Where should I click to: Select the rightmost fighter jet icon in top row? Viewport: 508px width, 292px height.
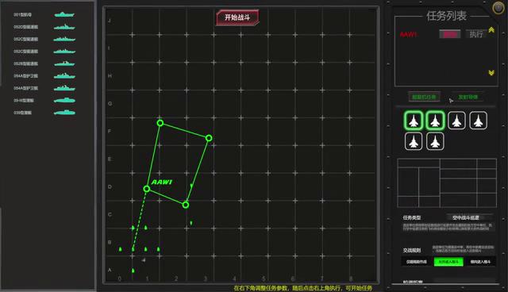[478, 121]
